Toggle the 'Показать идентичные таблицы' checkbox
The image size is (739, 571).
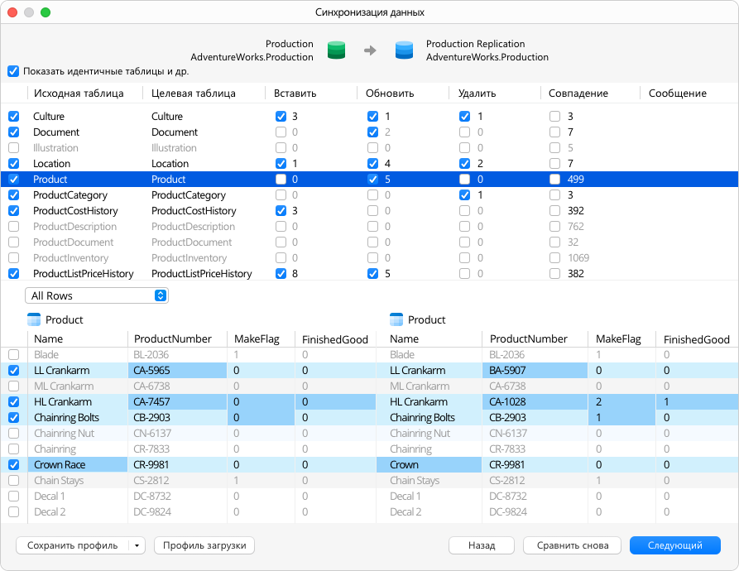pyautogui.click(x=13, y=72)
